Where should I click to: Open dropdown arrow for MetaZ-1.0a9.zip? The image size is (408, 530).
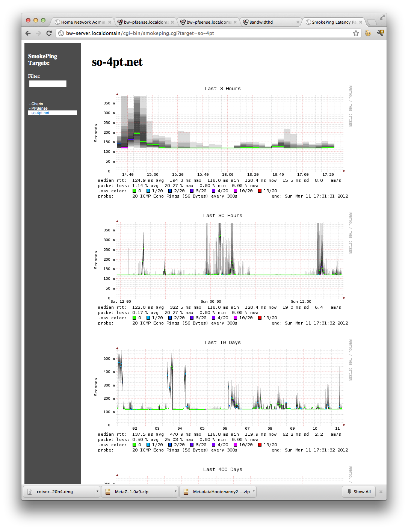click(x=175, y=491)
